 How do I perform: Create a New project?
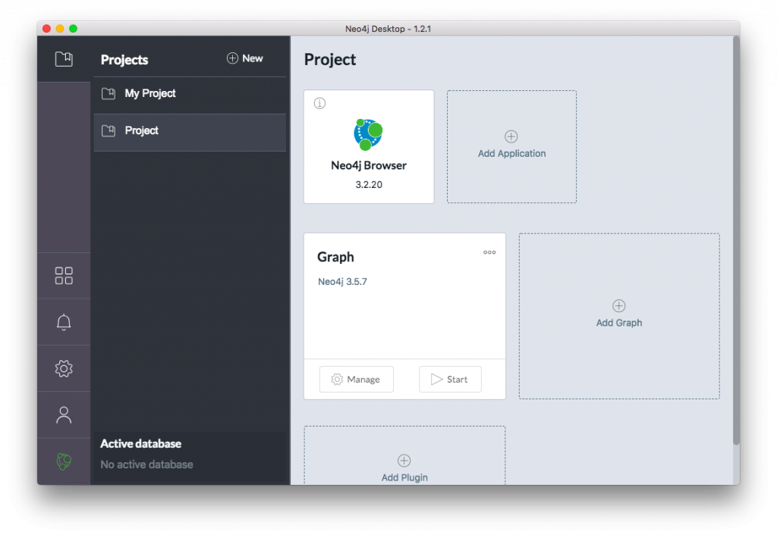pos(244,58)
